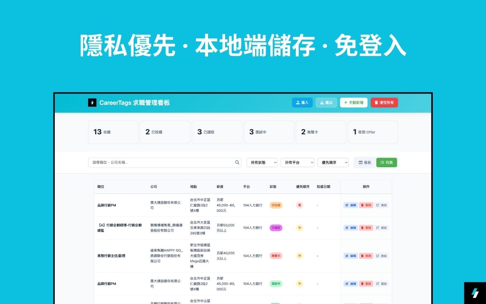Switch to 看板 board view
The width and height of the screenshot is (486, 304).
[x=365, y=163]
